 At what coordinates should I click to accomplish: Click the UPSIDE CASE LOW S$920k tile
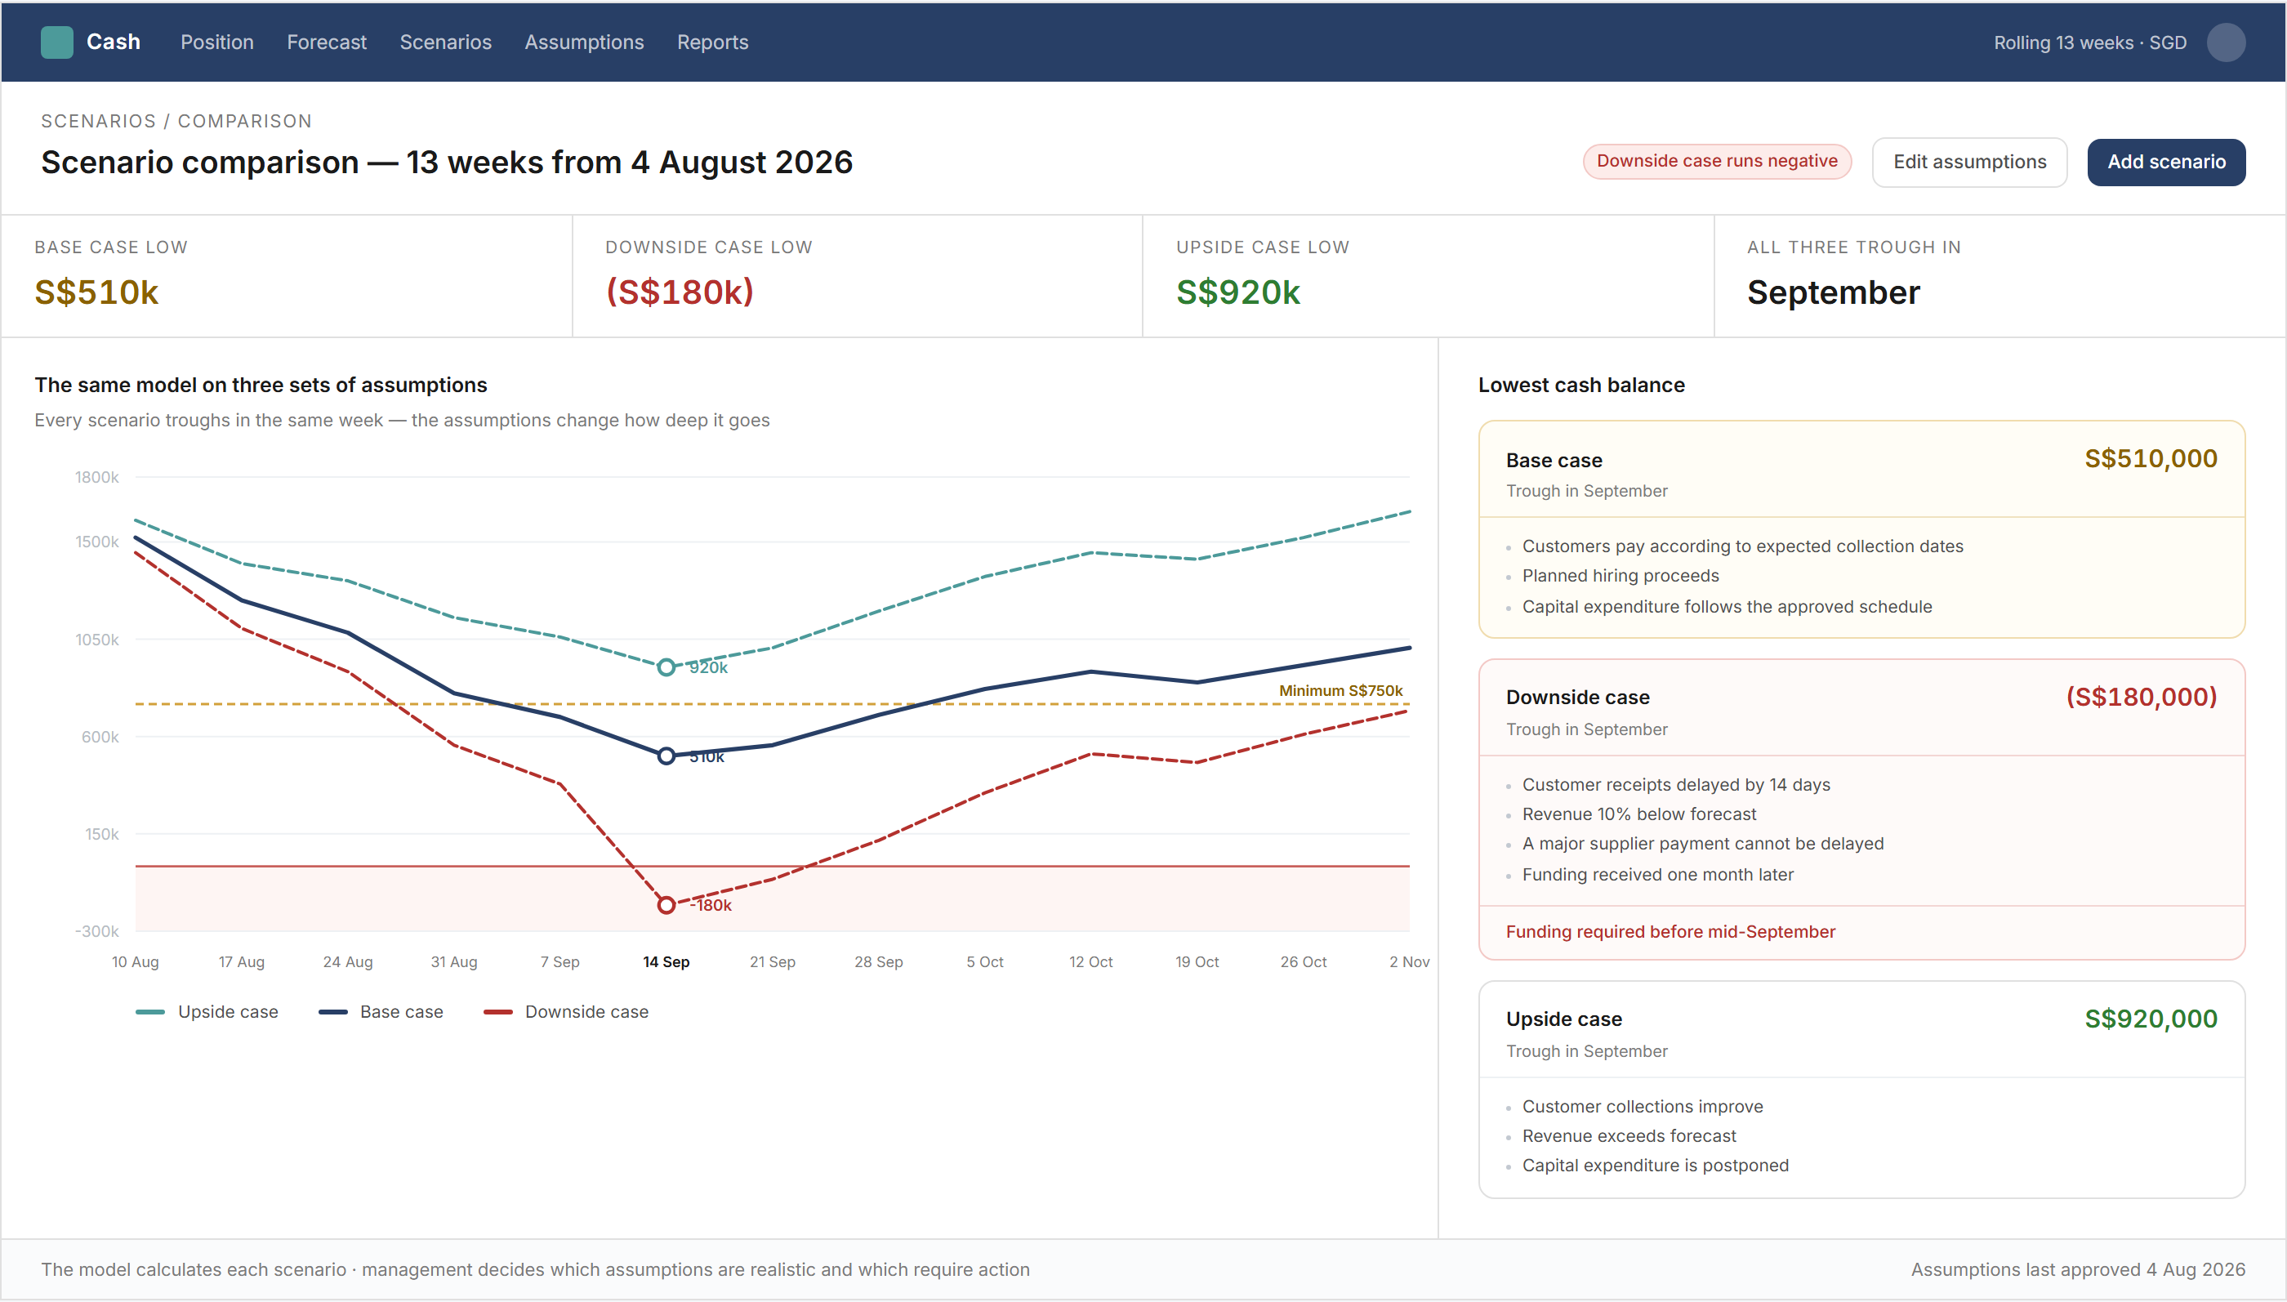click(x=1429, y=275)
